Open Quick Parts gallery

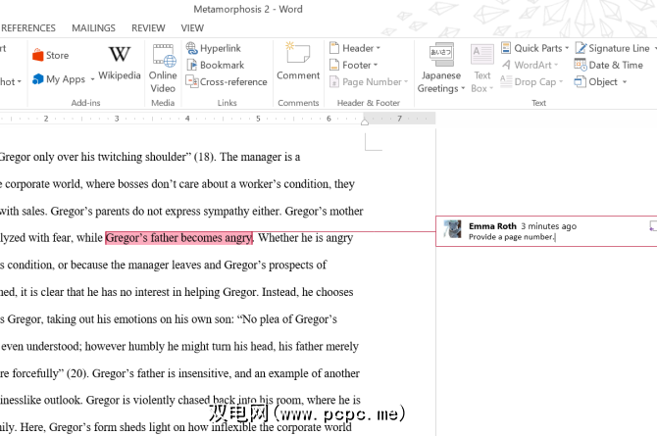[x=535, y=48]
